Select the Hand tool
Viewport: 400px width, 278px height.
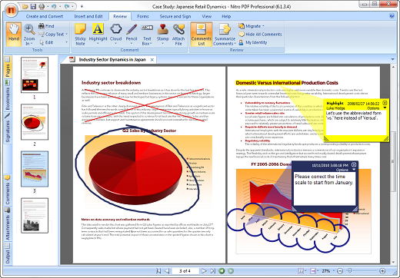tap(14, 35)
